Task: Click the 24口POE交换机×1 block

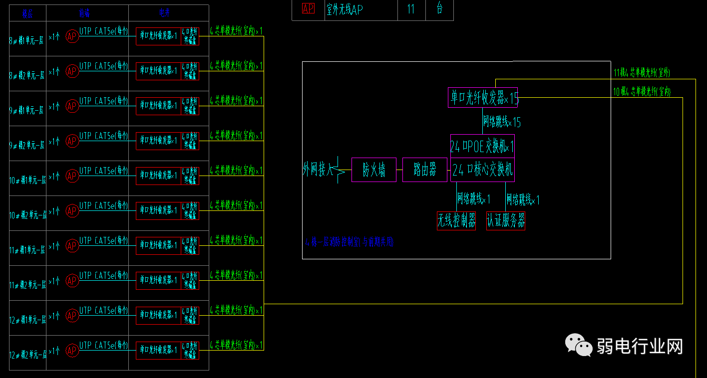Action: tap(482, 146)
